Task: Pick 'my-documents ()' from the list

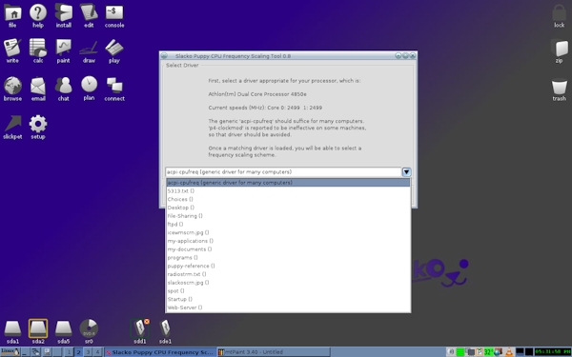Action: click(x=288, y=249)
